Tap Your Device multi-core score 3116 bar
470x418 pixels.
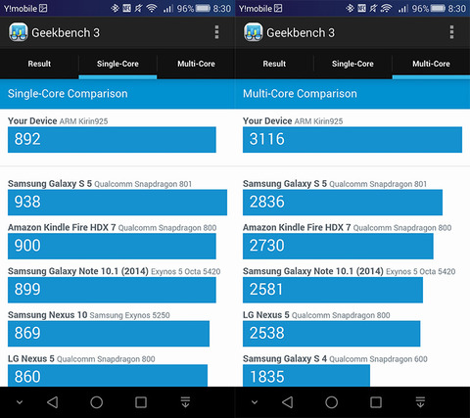[x=352, y=140]
